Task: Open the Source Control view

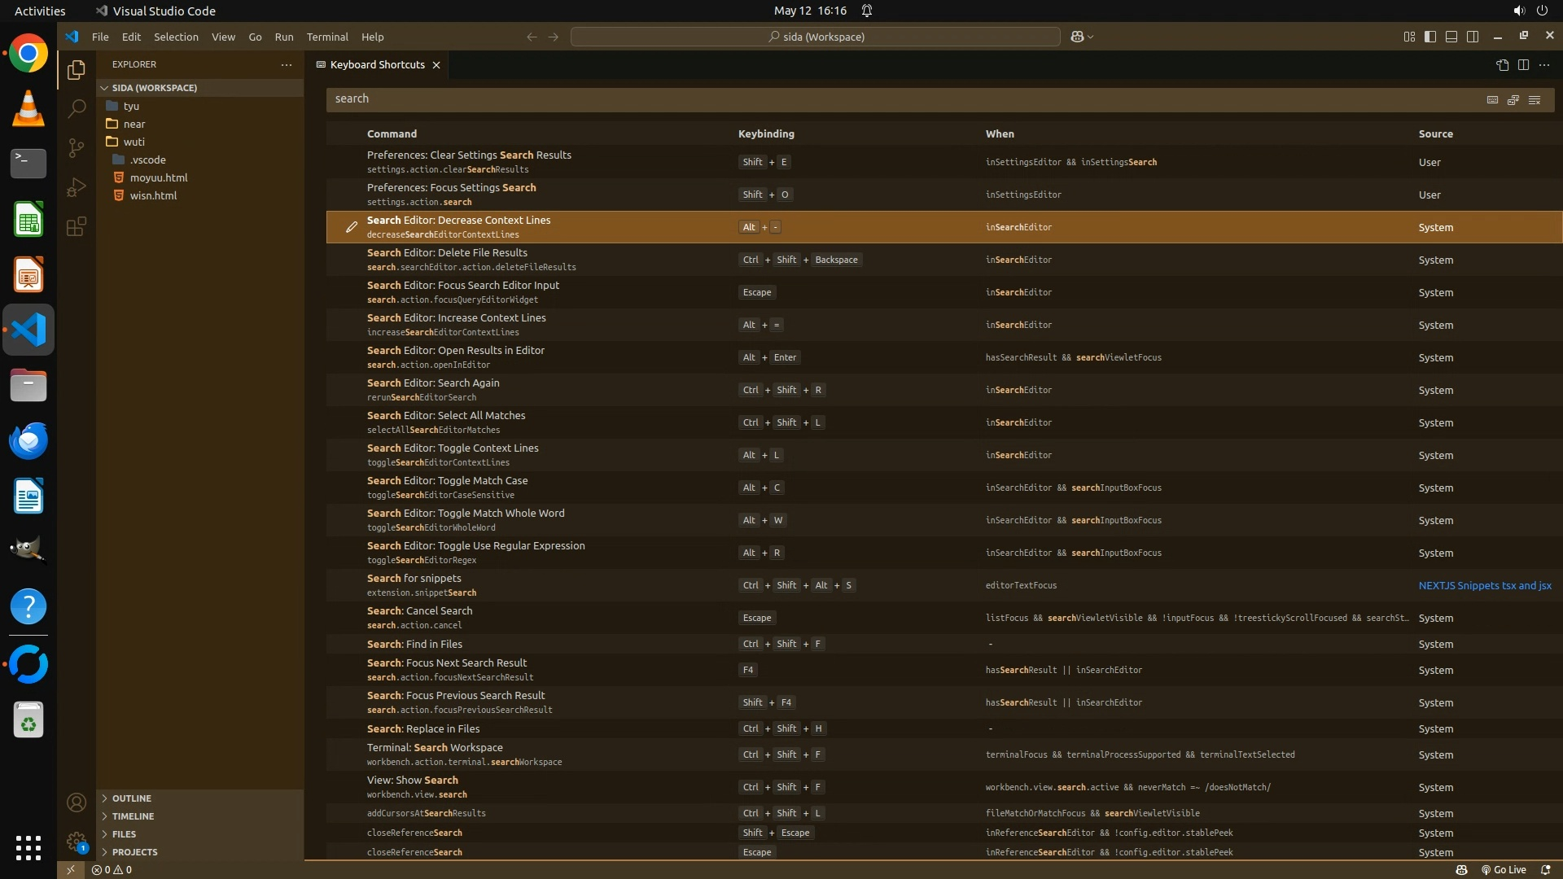Action: tap(76, 147)
